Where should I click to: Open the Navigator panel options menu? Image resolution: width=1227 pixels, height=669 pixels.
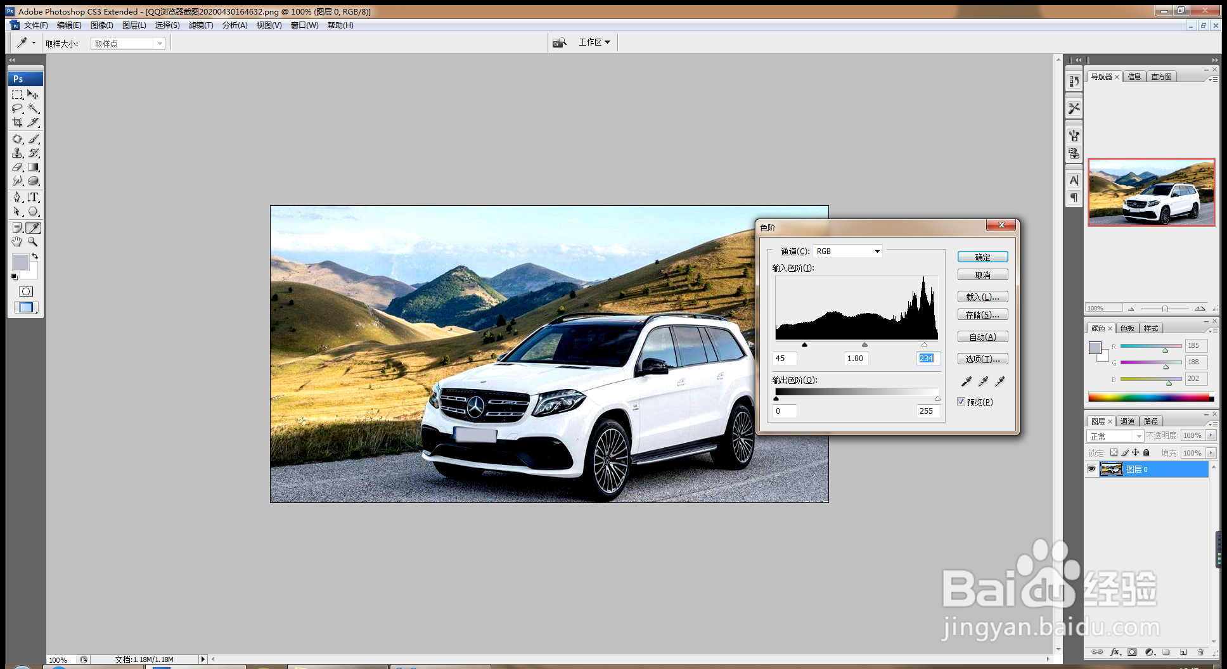click(1213, 79)
